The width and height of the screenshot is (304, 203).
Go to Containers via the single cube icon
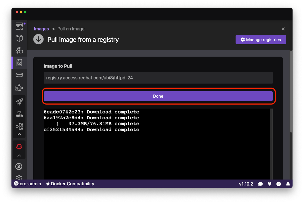pyautogui.click(x=19, y=38)
